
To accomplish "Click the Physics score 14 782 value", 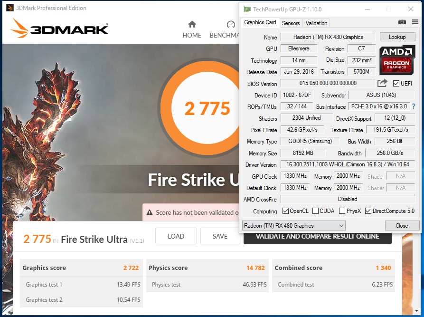I will point(255,268).
